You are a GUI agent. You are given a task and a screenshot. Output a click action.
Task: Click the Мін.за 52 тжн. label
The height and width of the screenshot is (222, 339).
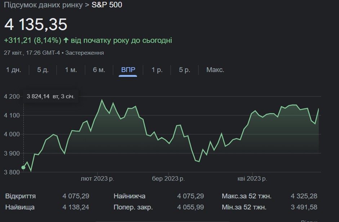tap(244, 207)
